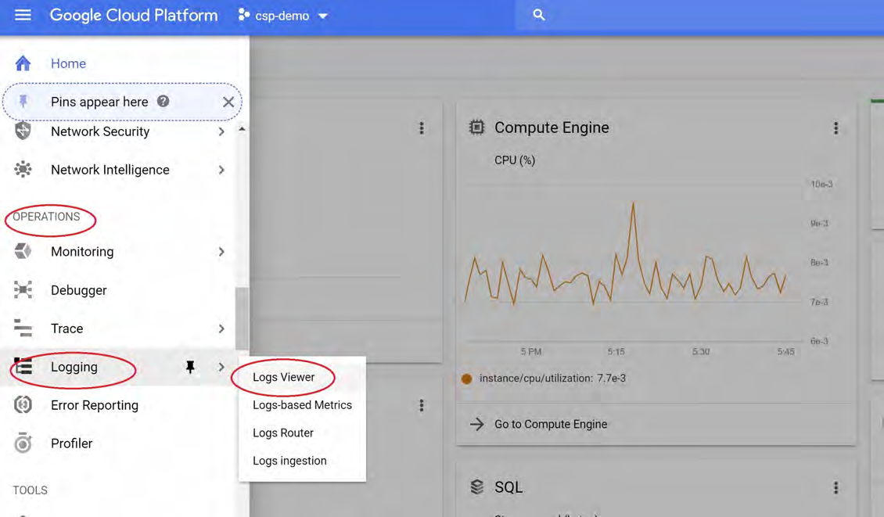Click the sidebar scroll up arrow

(x=242, y=129)
